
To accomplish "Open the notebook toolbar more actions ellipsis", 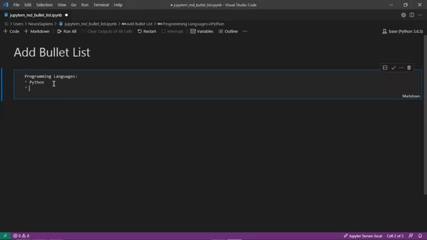I will tap(245, 31).
